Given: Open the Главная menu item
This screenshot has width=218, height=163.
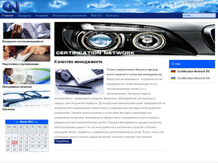Looking at the screenshot, I should pos(8,16).
